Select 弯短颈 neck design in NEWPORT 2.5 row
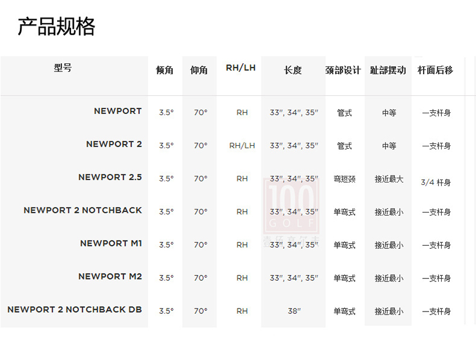 coord(345,179)
